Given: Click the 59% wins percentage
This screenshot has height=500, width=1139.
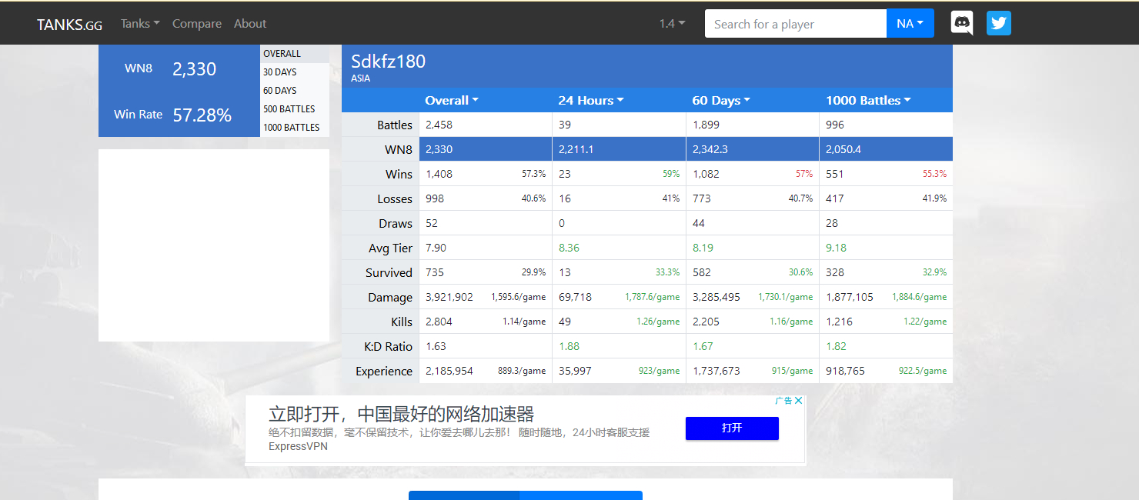Looking at the screenshot, I should click(x=671, y=175).
